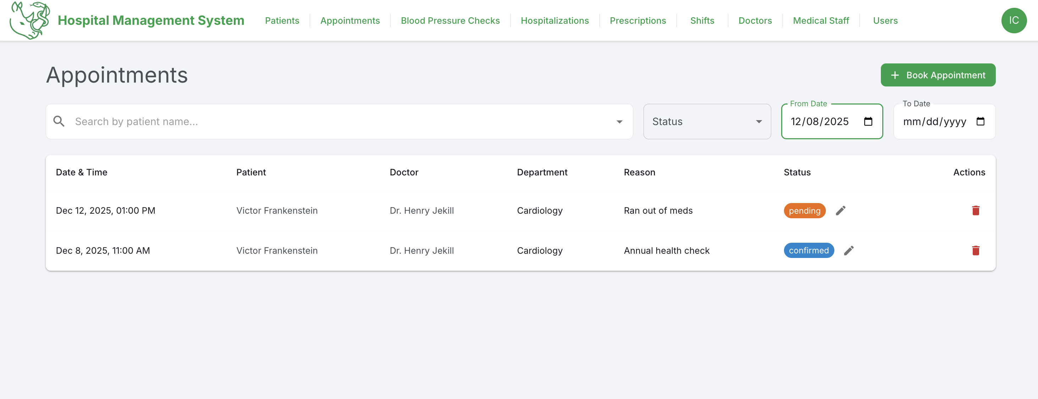Click the Hospital Management System title link

click(x=151, y=21)
